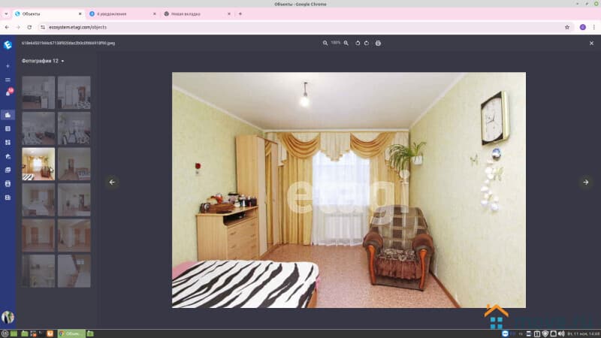Print the current photo
The image size is (601, 338).
tap(378, 43)
